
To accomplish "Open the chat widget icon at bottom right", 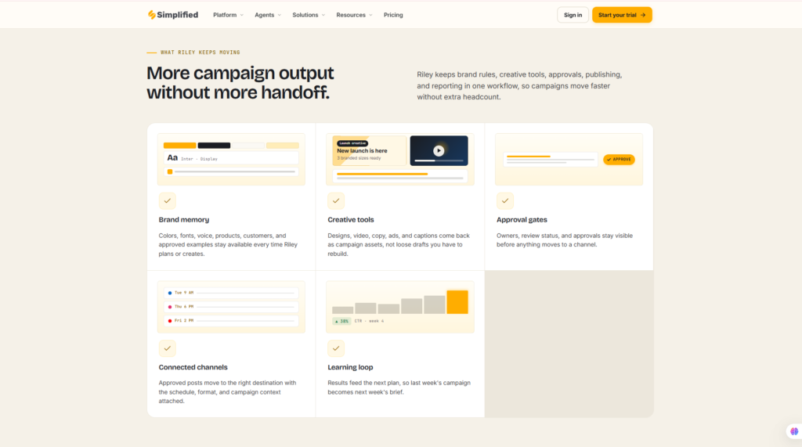I will 794,431.
